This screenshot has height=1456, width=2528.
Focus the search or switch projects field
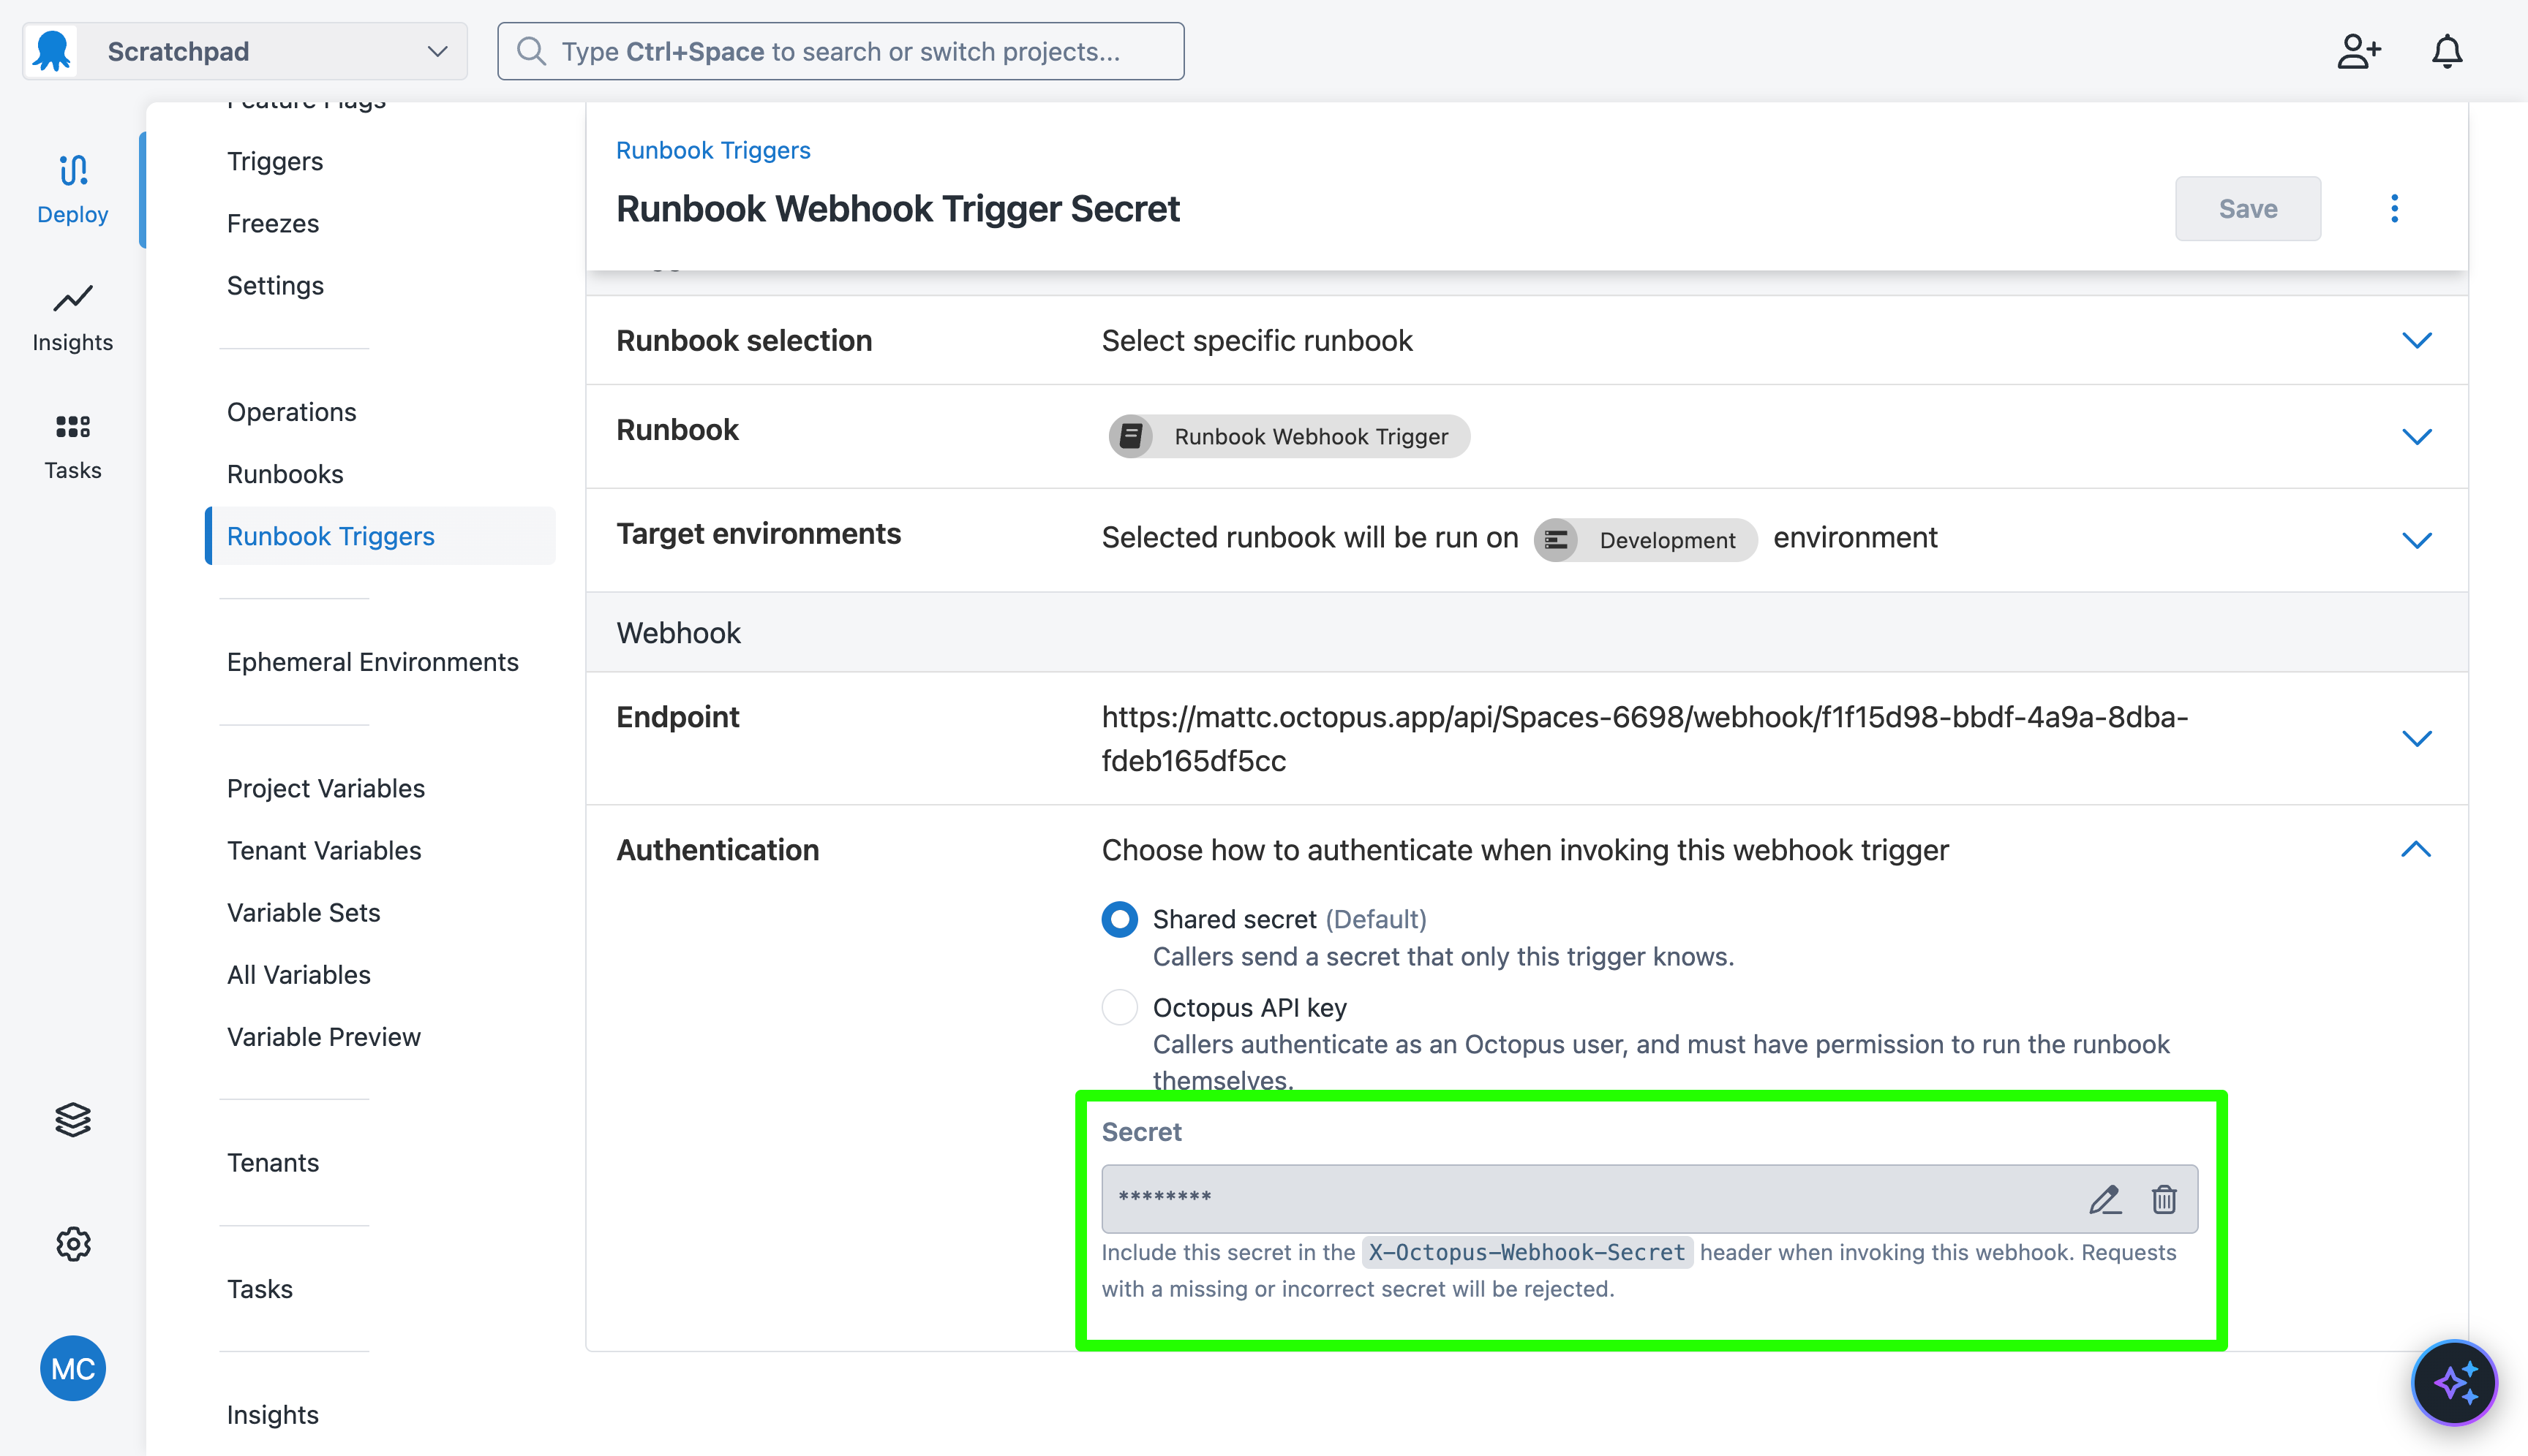pyautogui.click(x=840, y=51)
